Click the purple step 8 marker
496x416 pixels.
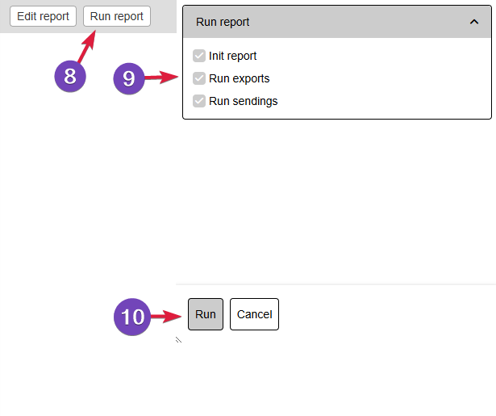point(70,77)
